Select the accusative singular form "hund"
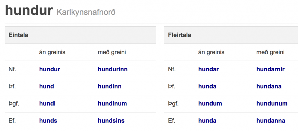Screen dimensions: 298x131 pyautogui.click(x=47, y=87)
